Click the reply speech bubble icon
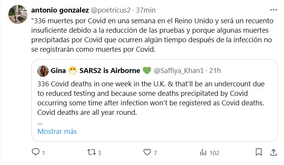Image resolution: width=284 pixels, height=165 pixels. point(36,152)
